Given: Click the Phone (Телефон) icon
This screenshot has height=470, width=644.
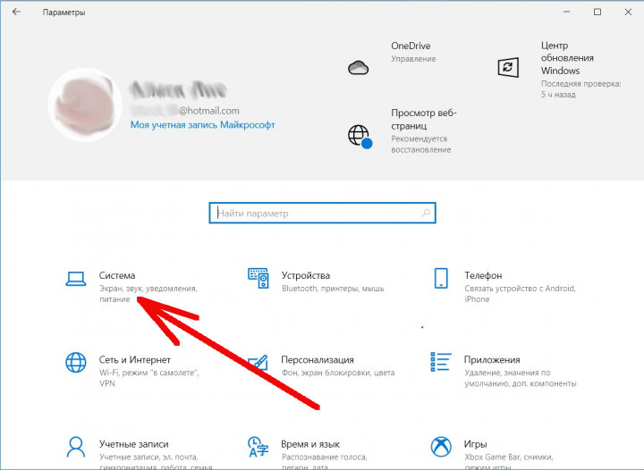Looking at the screenshot, I should point(440,279).
